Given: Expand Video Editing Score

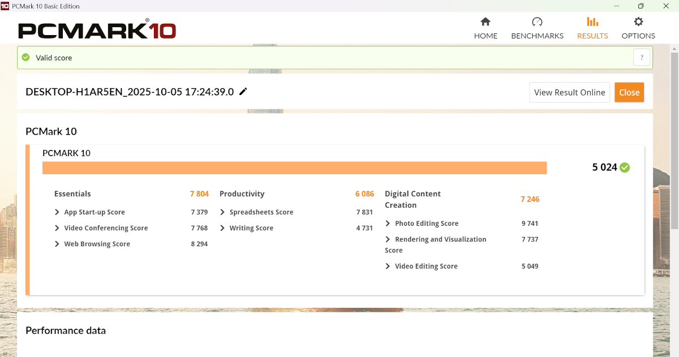Looking at the screenshot, I should click(388, 266).
